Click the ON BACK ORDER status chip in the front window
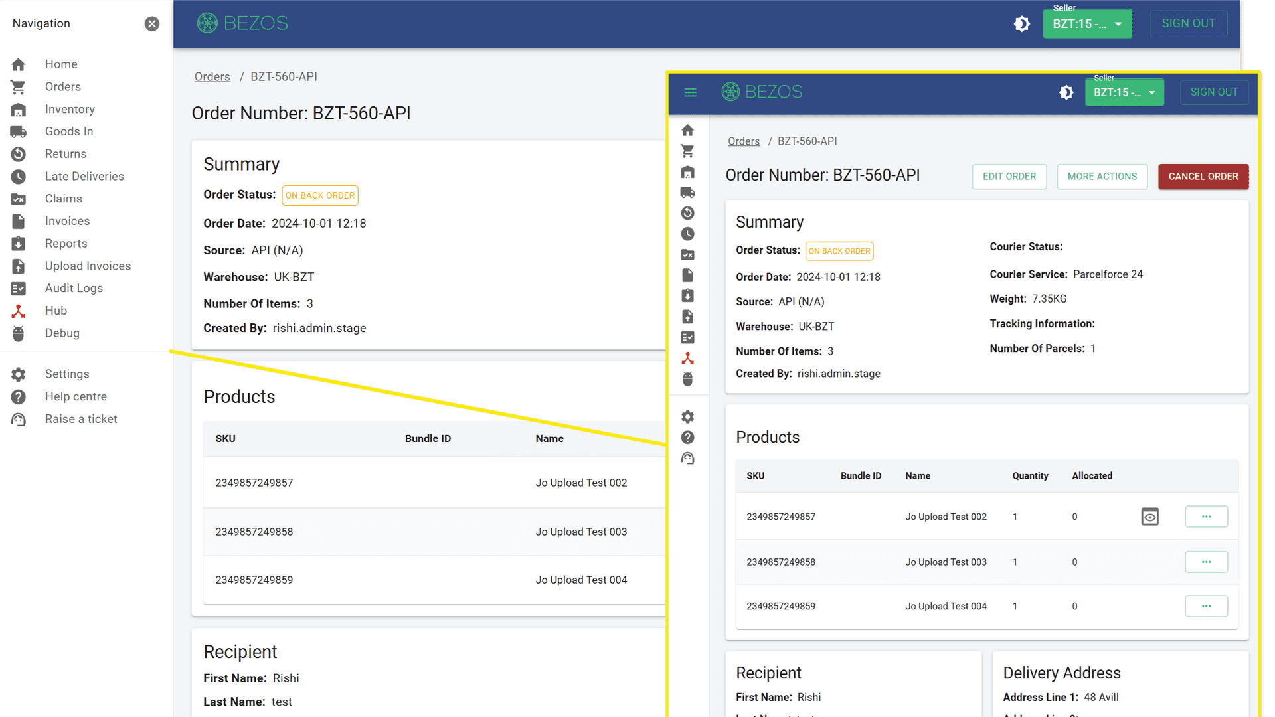This screenshot has height=717, width=1275. [x=839, y=251]
